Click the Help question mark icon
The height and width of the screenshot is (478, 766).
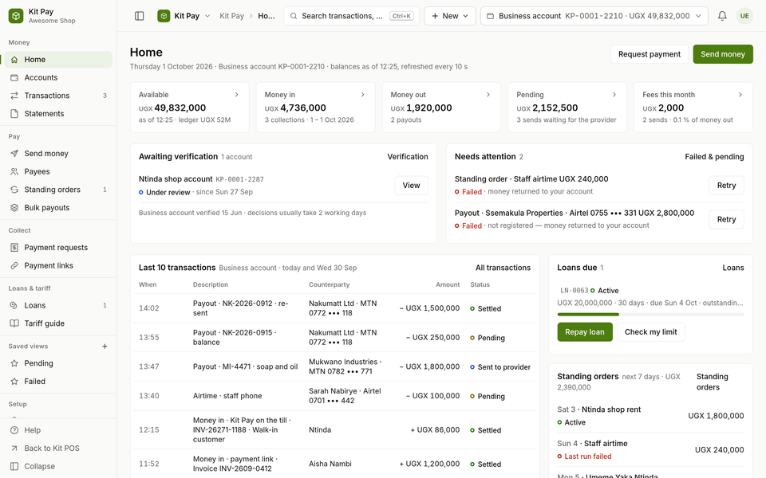pyautogui.click(x=14, y=430)
